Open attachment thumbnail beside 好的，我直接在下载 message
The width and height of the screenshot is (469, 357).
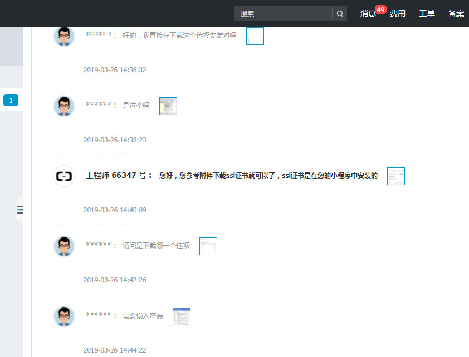pos(255,36)
